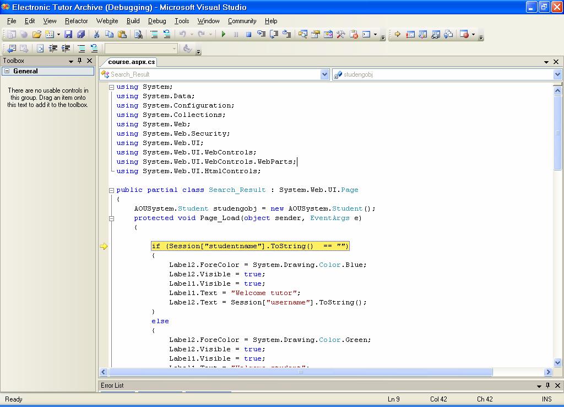Cut selection using the scissors icon
The image size is (564, 407).
coord(96,34)
